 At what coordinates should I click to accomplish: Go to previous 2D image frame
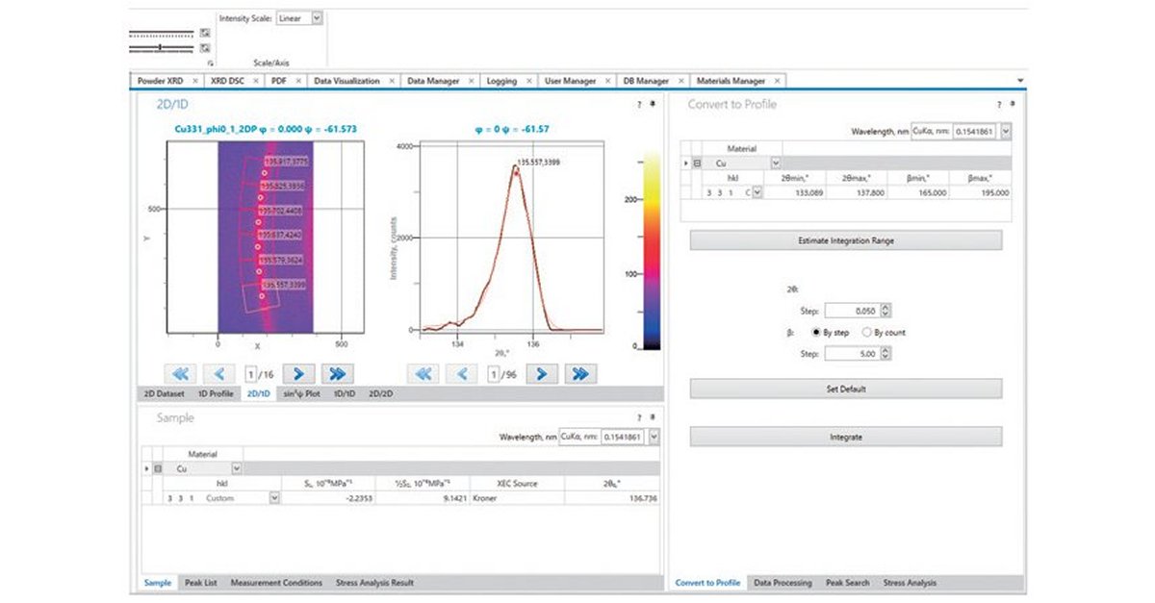coord(220,373)
